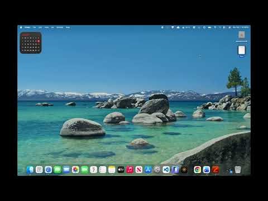
Task: Launch Photos from the dock
Action: (x=75, y=170)
